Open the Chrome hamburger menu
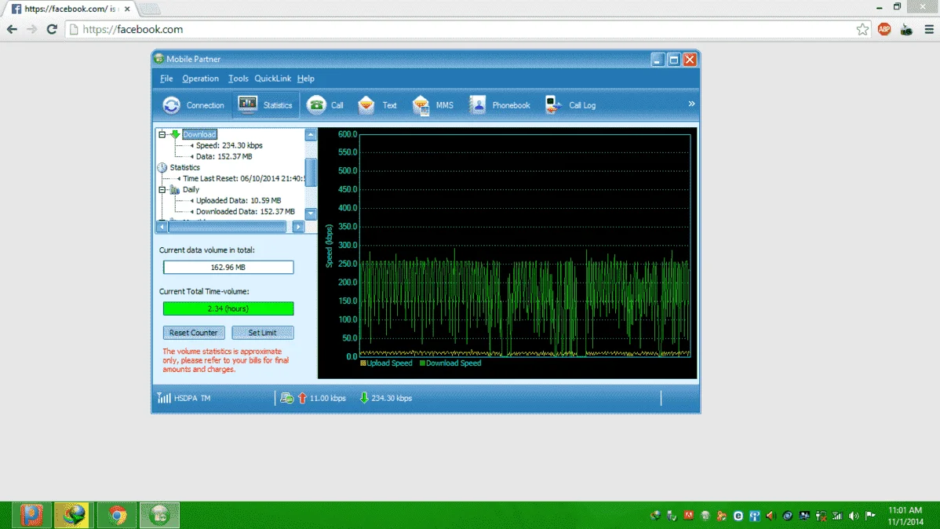This screenshot has width=940, height=529. point(929,29)
